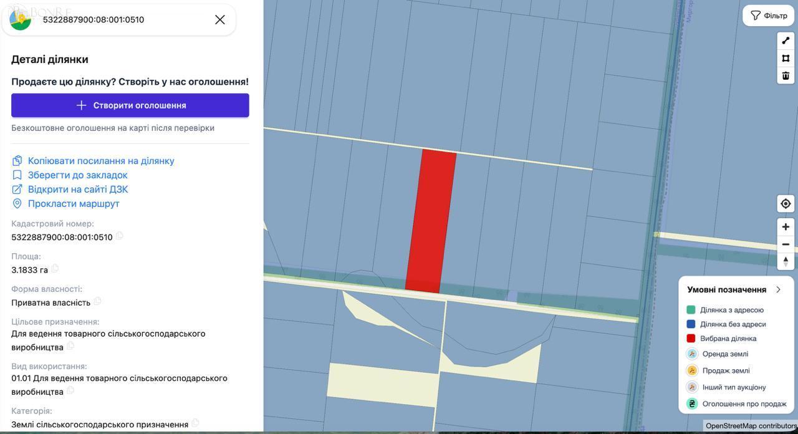Copy the Приватна власність ownership value
Image resolution: width=798 pixels, height=434 pixels.
(97, 301)
